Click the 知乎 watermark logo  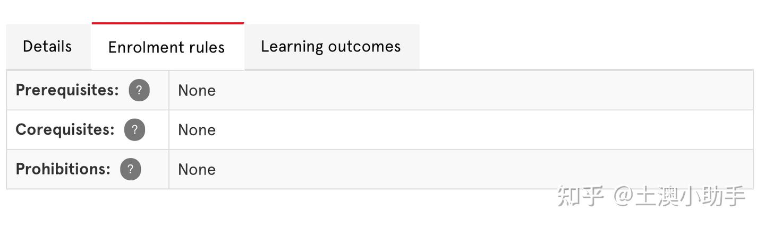(580, 196)
